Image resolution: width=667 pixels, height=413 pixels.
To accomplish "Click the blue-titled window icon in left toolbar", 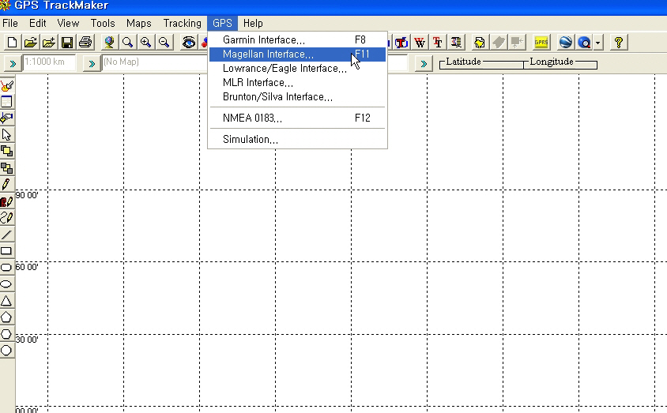I will coord(7,102).
